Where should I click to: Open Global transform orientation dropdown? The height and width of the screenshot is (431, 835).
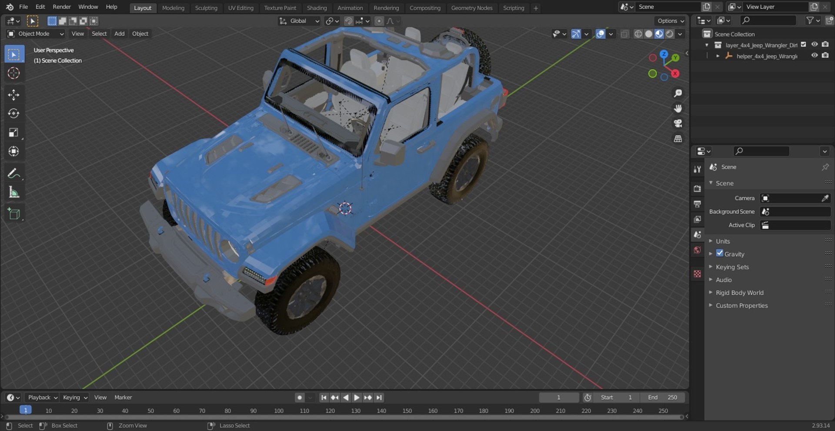coord(299,21)
